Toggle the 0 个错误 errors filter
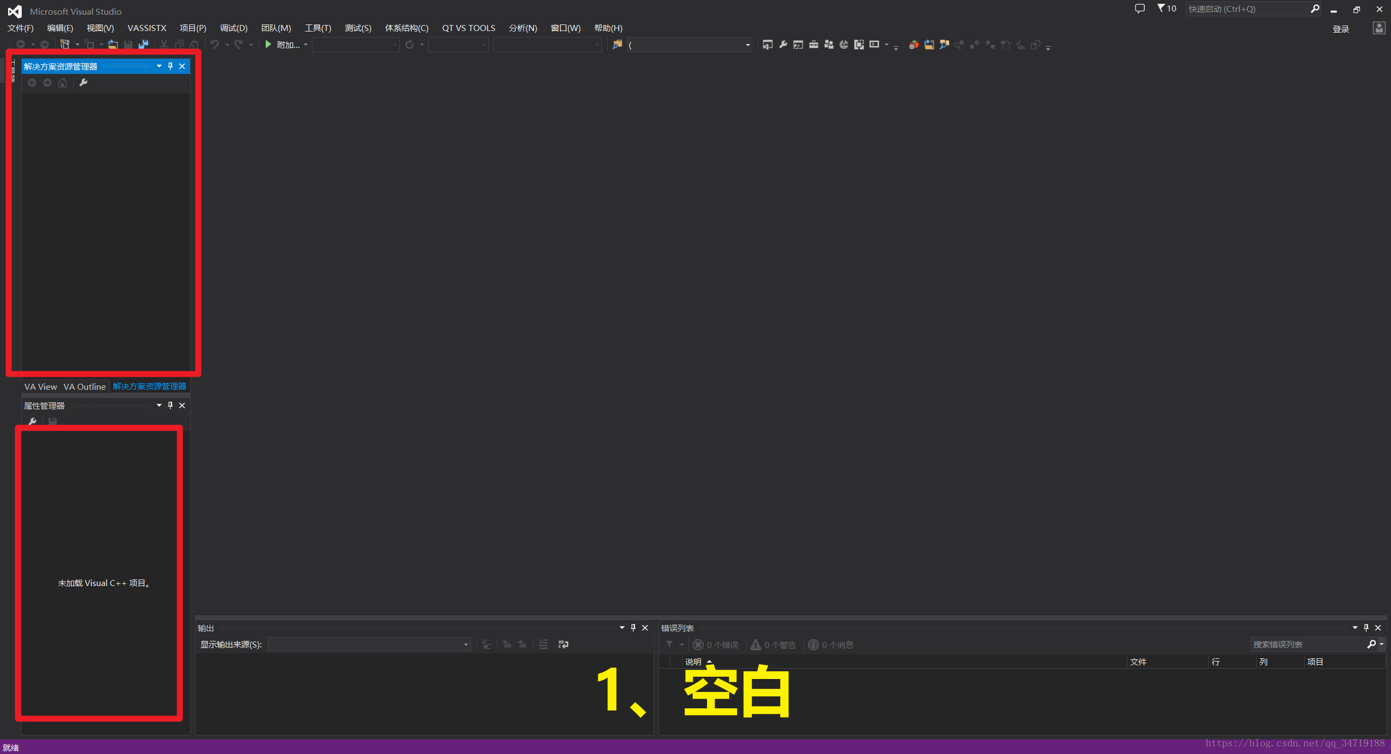Image resolution: width=1391 pixels, height=754 pixels. point(716,645)
